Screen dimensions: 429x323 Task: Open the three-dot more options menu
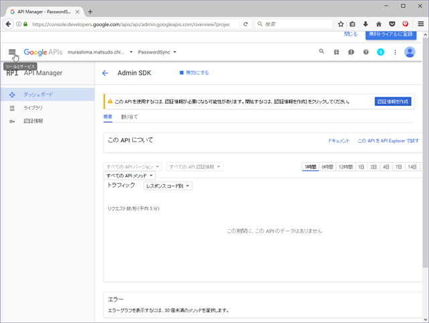point(395,52)
